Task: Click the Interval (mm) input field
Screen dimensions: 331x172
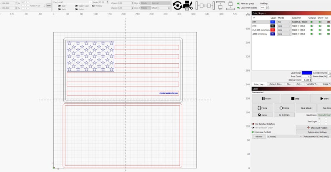Action: click(306, 80)
